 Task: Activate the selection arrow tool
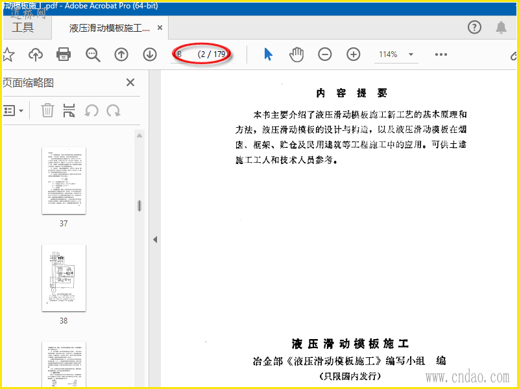tap(269, 54)
